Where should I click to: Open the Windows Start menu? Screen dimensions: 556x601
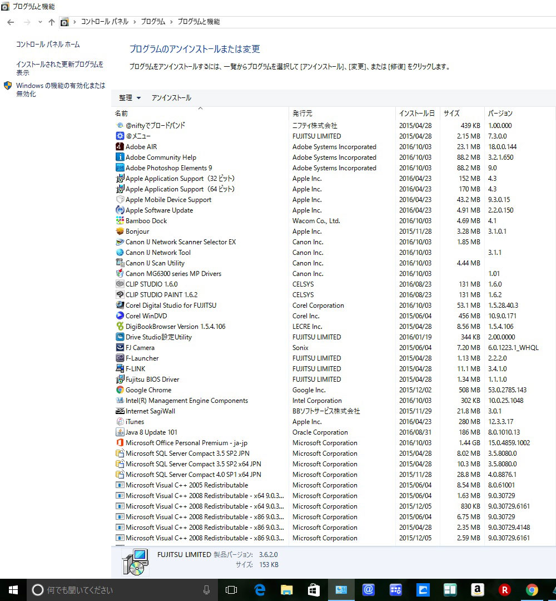13,589
